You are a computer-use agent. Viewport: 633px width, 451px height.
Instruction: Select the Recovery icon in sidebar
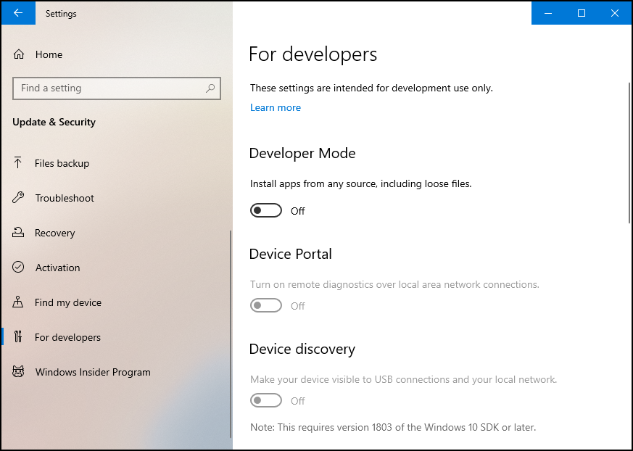tap(19, 233)
